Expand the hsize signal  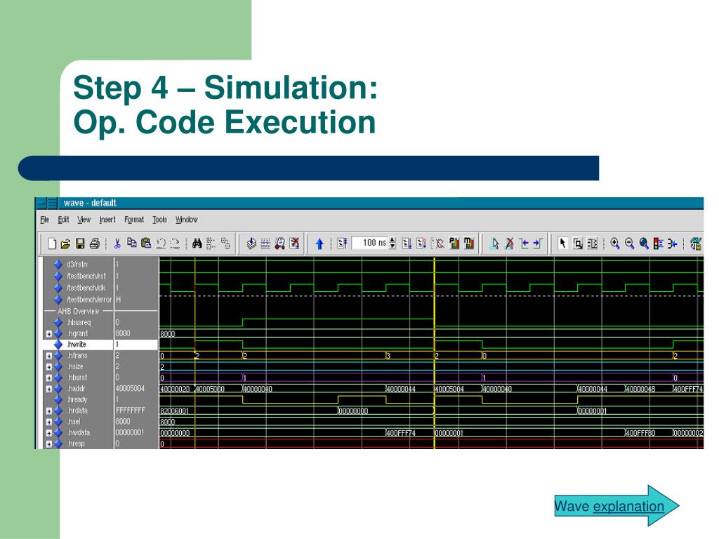(49, 366)
